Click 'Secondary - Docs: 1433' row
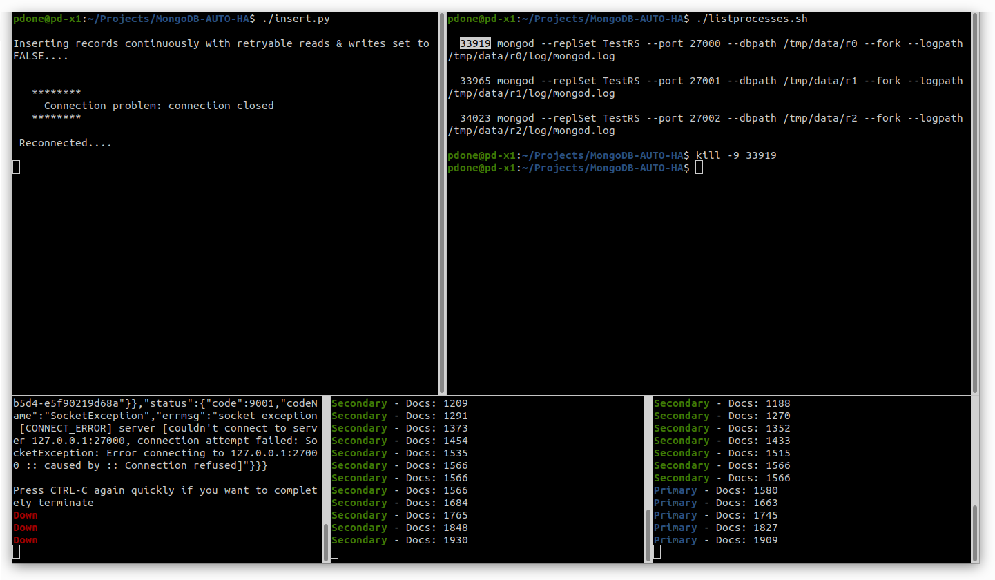The height and width of the screenshot is (580, 995). pos(722,441)
